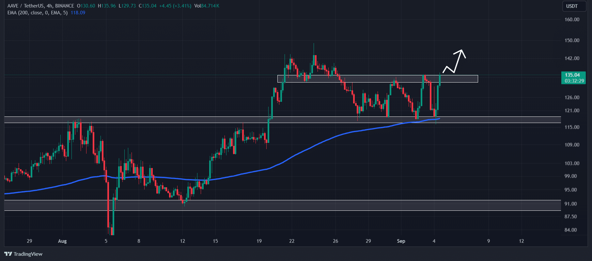Select the EMA 200 indicator legend
Image resolution: width=592 pixels, height=261 pixels.
click(38, 13)
